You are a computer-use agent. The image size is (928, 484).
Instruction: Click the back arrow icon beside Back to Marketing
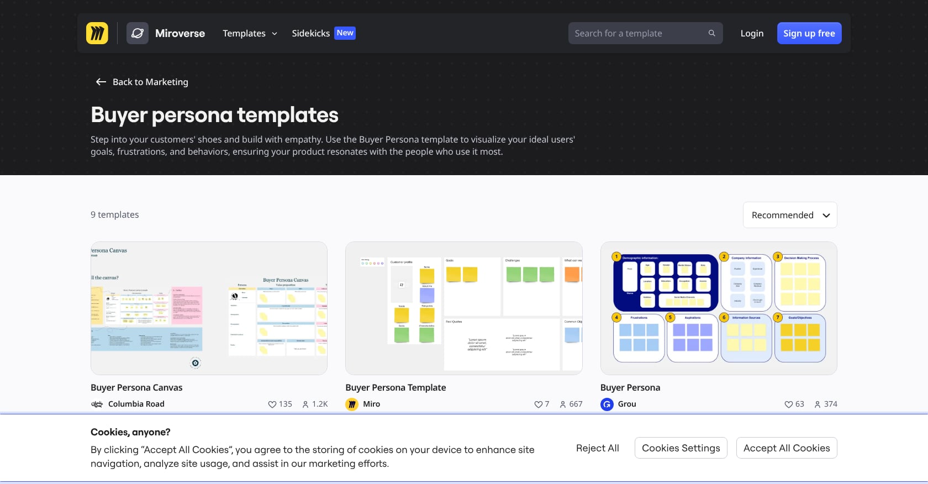point(101,82)
